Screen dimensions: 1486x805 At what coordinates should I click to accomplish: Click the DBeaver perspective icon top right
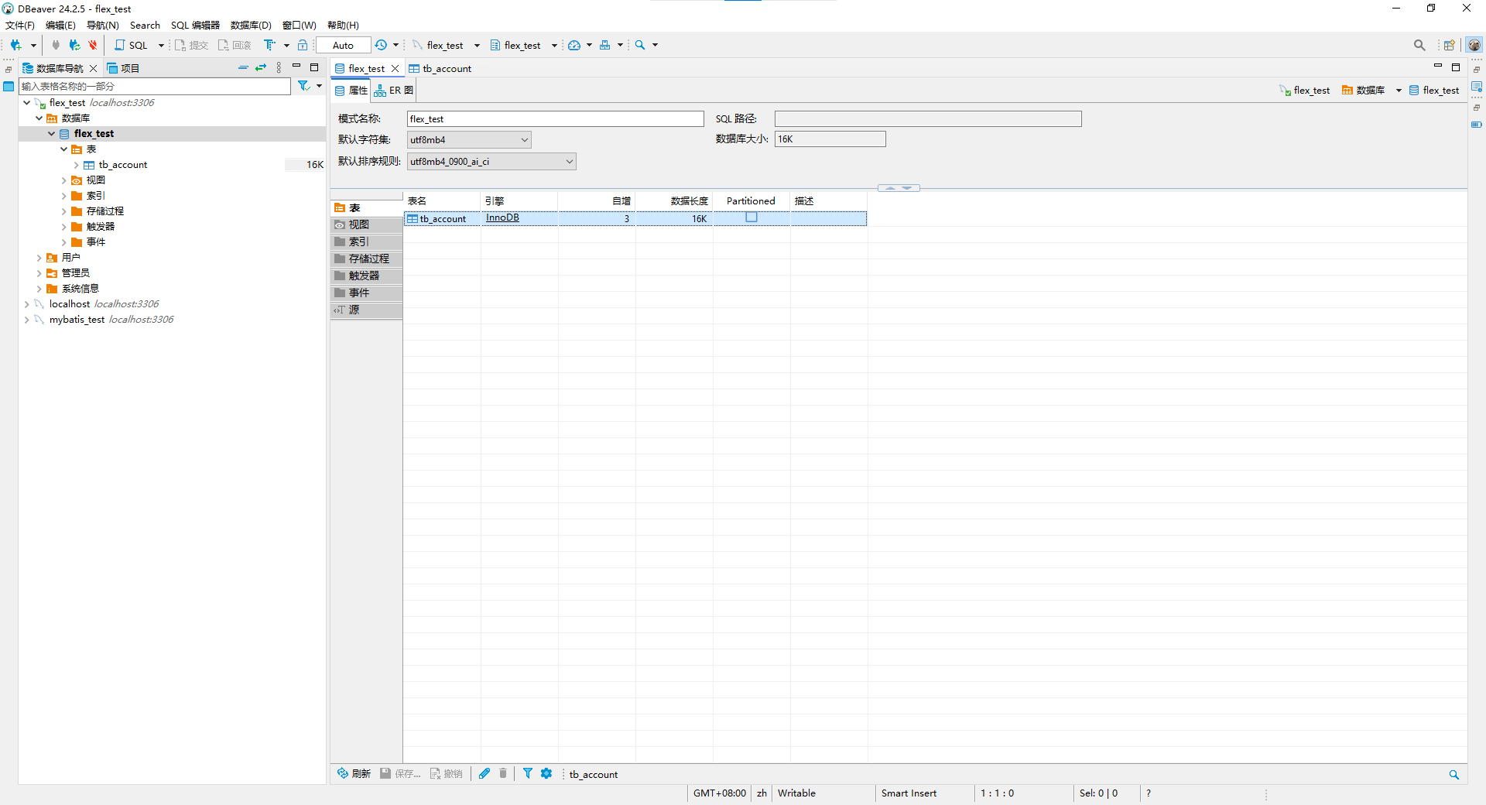click(1474, 45)
